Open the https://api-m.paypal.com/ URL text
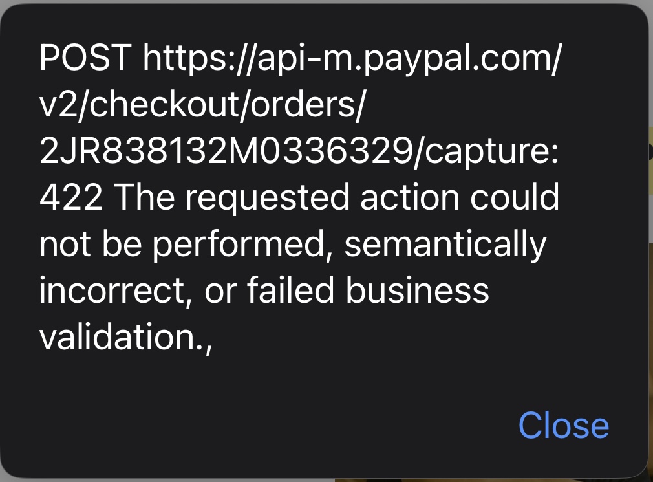653x482 pixels. [352, 59]
